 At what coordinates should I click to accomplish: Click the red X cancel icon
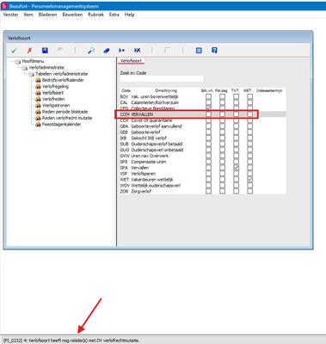pos(29,51)
